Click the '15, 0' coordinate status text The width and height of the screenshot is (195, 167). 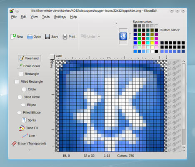pyautogui.click(x=66, y=156)
